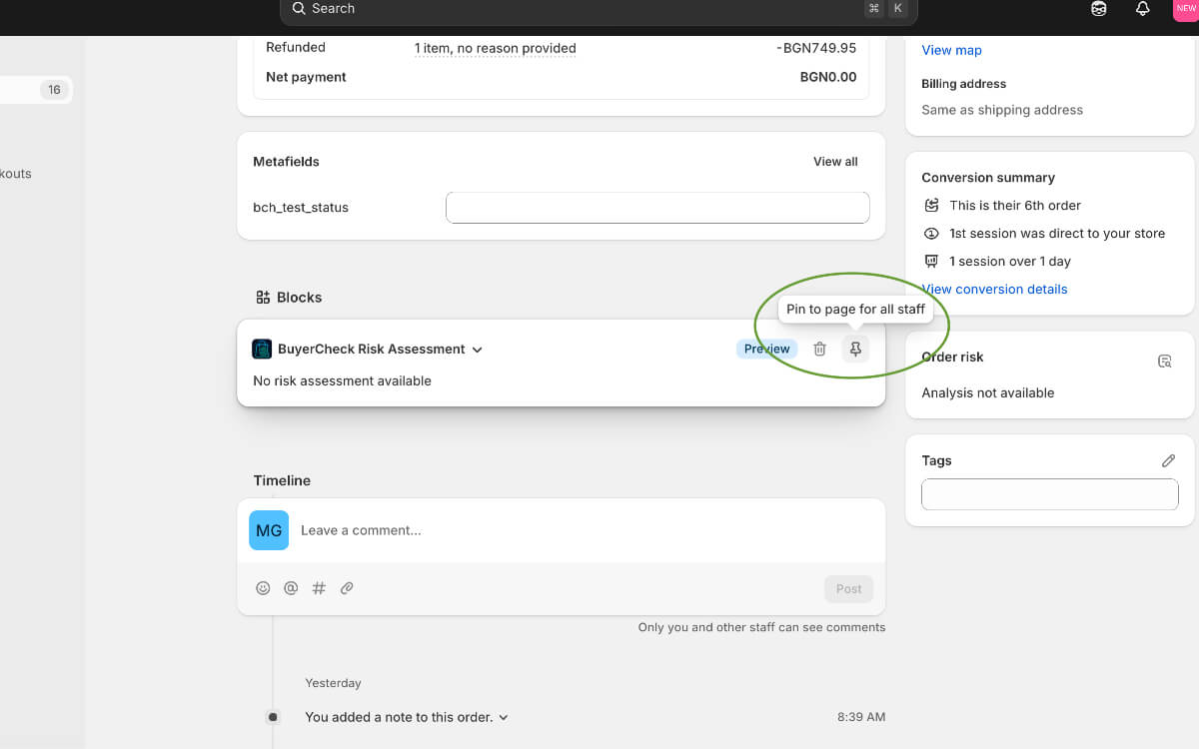The height and width of the screenshot is (749, 1199).
Task: Click the Post comment button
Action: click(848, 588)
